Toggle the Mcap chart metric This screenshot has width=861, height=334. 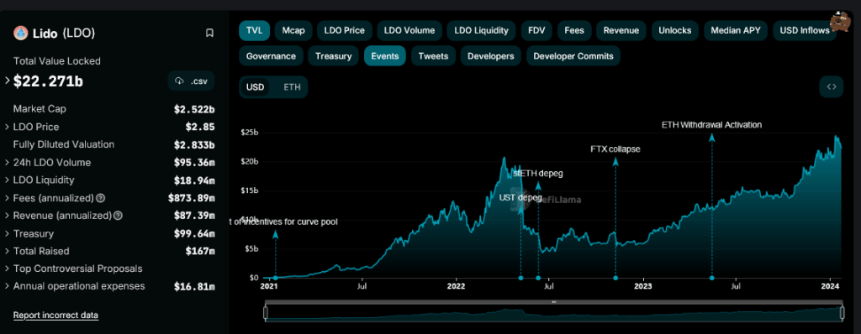pyautogui.click(x=293, y=30)
